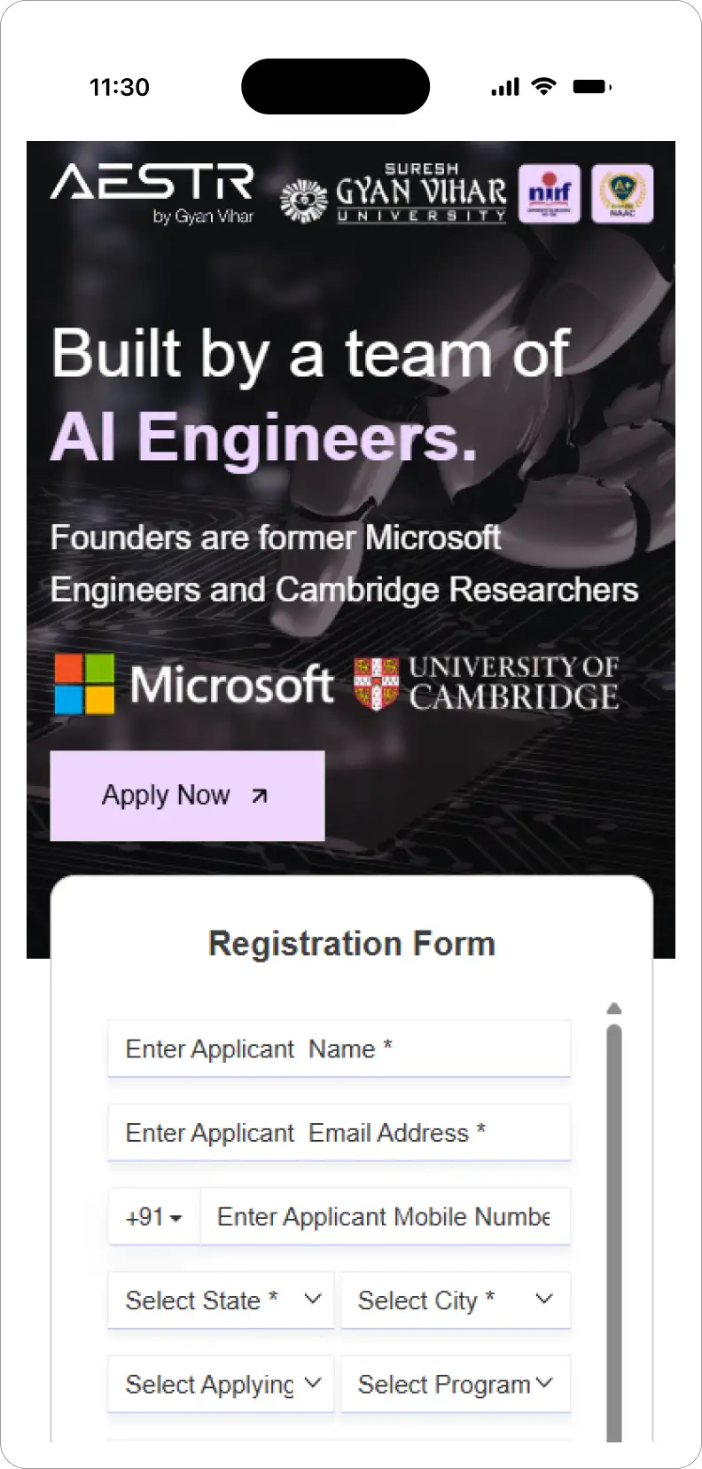Tap the cellular signal bars icon
702x1469 pixels.
(x=505, y=87)
